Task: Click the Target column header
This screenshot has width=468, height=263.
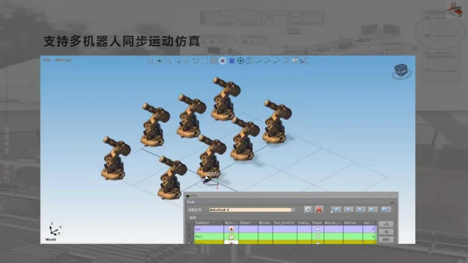Action: (x=245, y=223)
